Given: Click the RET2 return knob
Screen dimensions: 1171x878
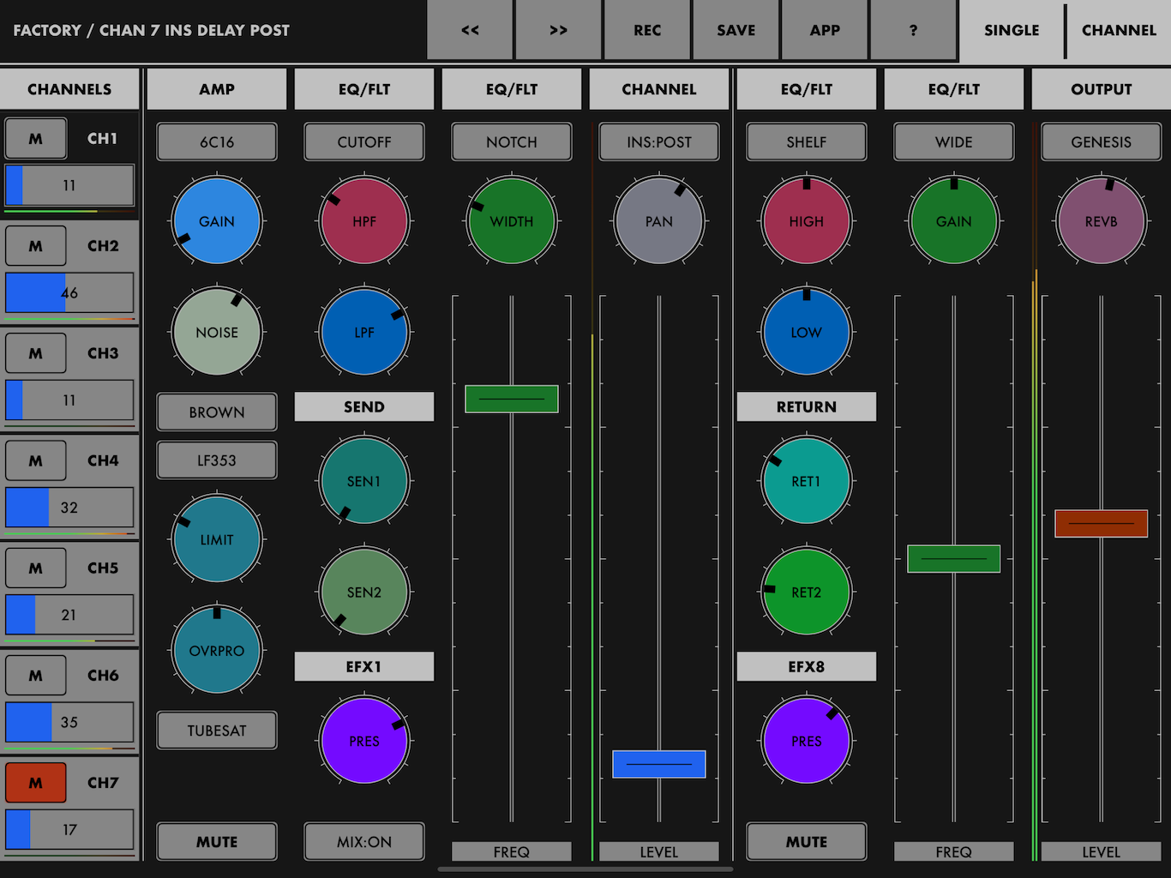Looking at the screenshot, I should pyautogui.click(x=807, y=592).
